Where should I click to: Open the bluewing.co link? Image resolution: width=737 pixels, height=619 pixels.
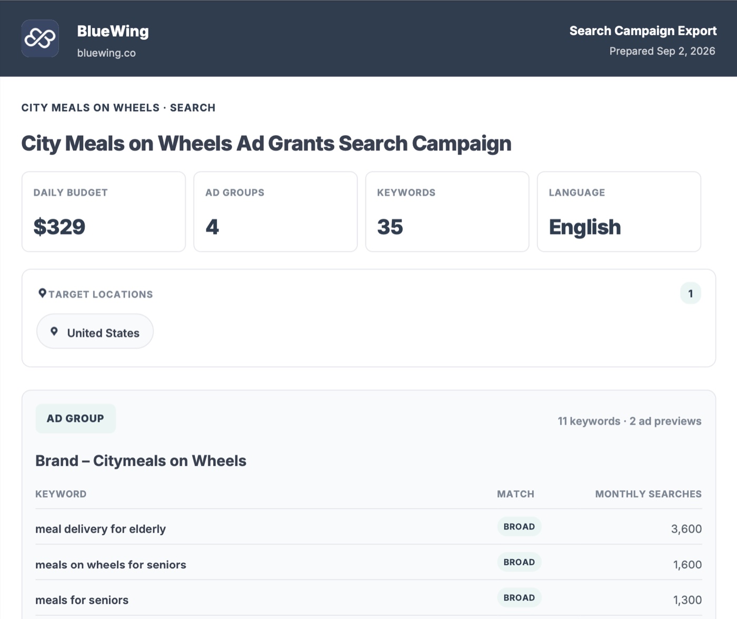coord(106,53)
